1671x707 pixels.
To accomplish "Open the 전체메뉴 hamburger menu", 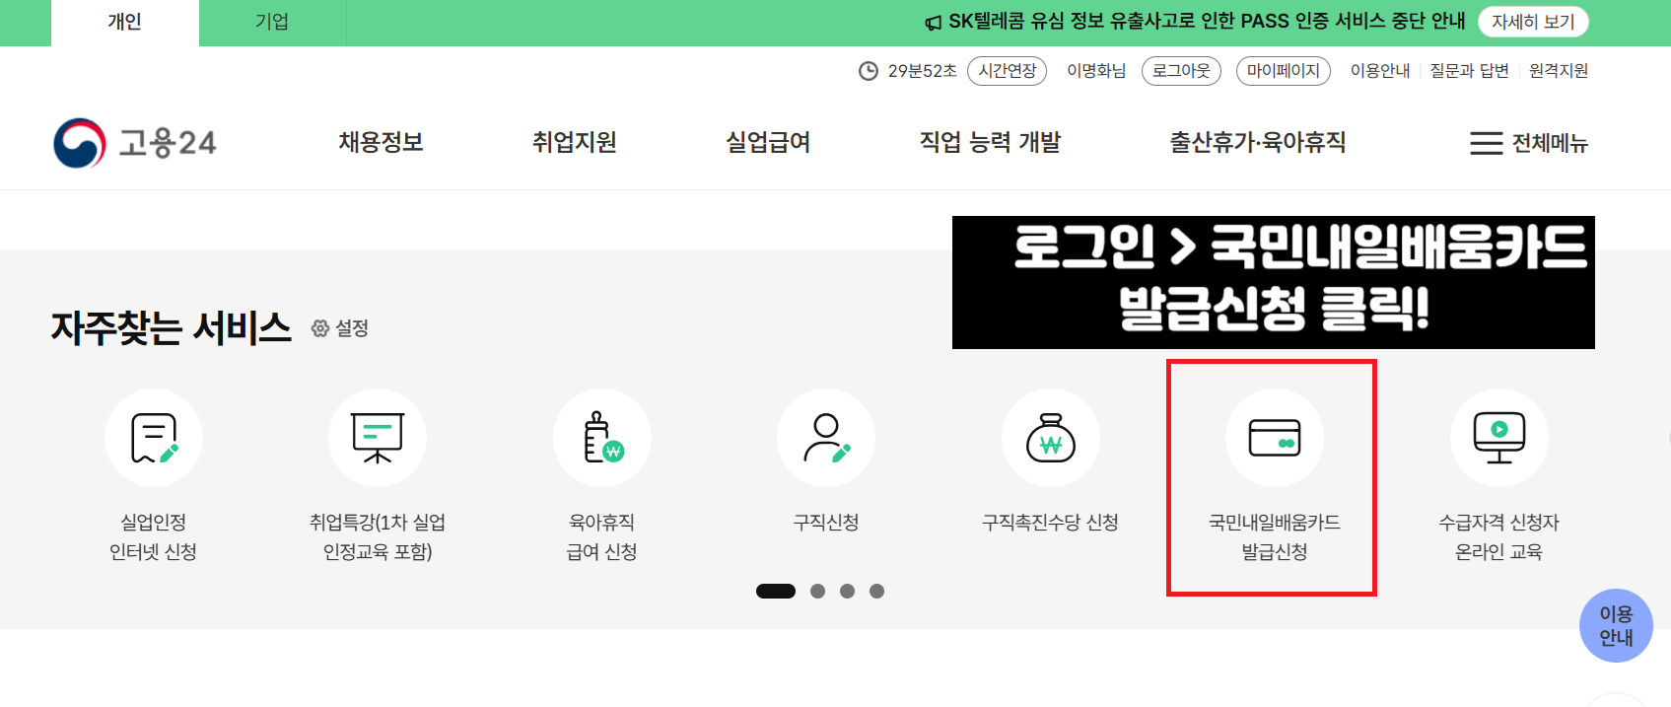I will point(1529,143).
